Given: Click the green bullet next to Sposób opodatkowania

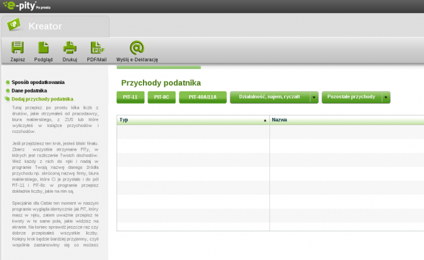Looking at the screenshot, I should [x=8, y=82].
